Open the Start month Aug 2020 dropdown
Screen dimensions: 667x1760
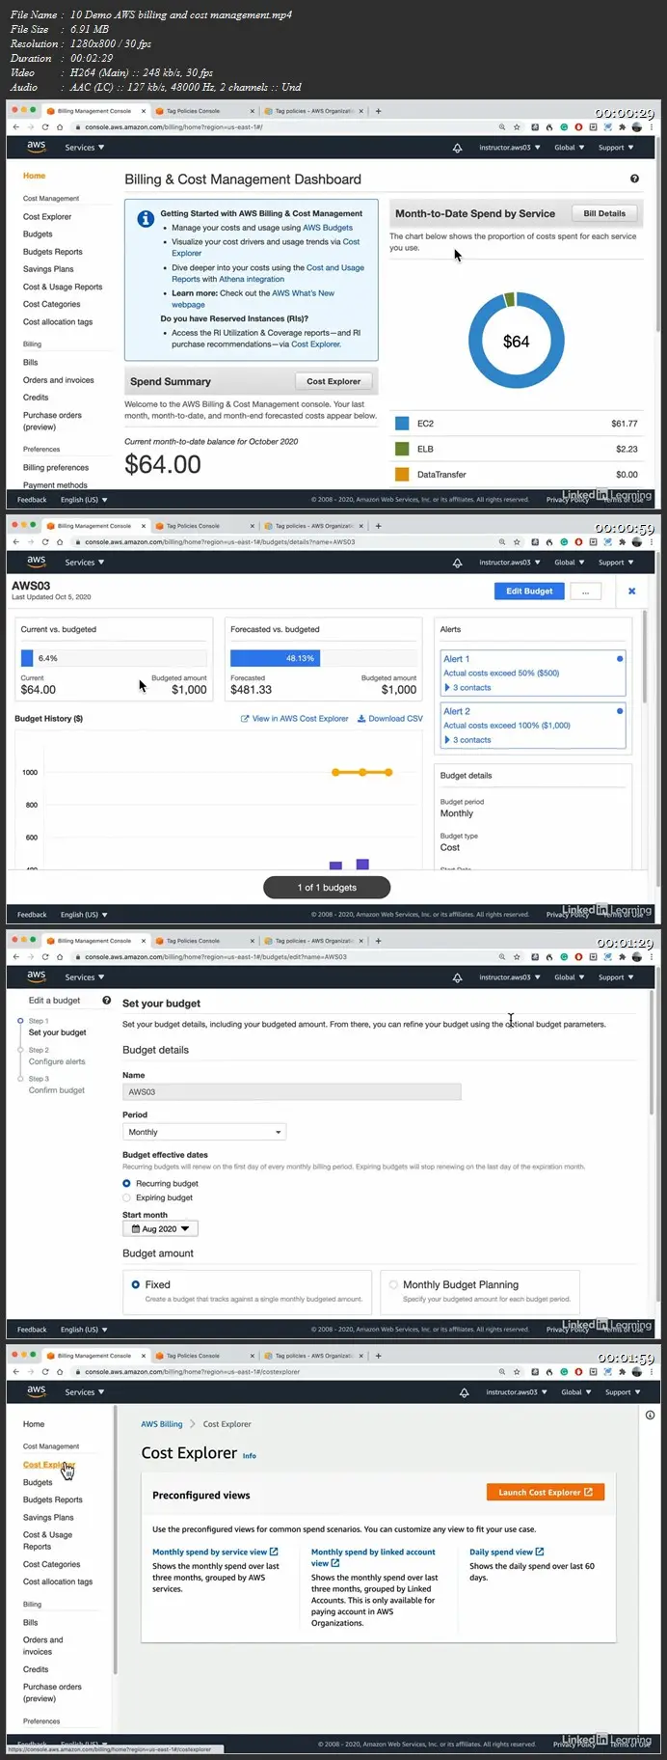pos(160,1228)
